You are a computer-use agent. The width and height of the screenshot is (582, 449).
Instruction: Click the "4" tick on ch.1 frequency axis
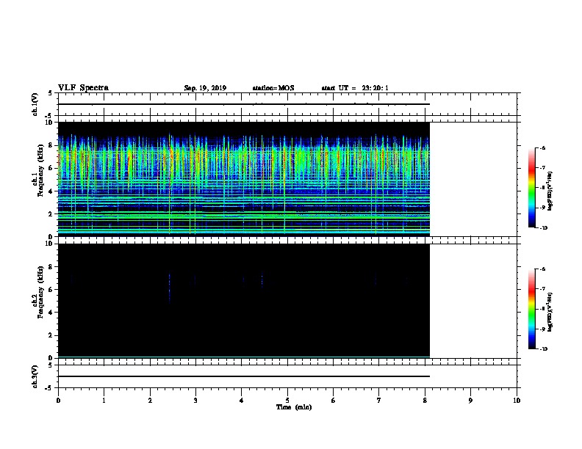pos(51,191)
